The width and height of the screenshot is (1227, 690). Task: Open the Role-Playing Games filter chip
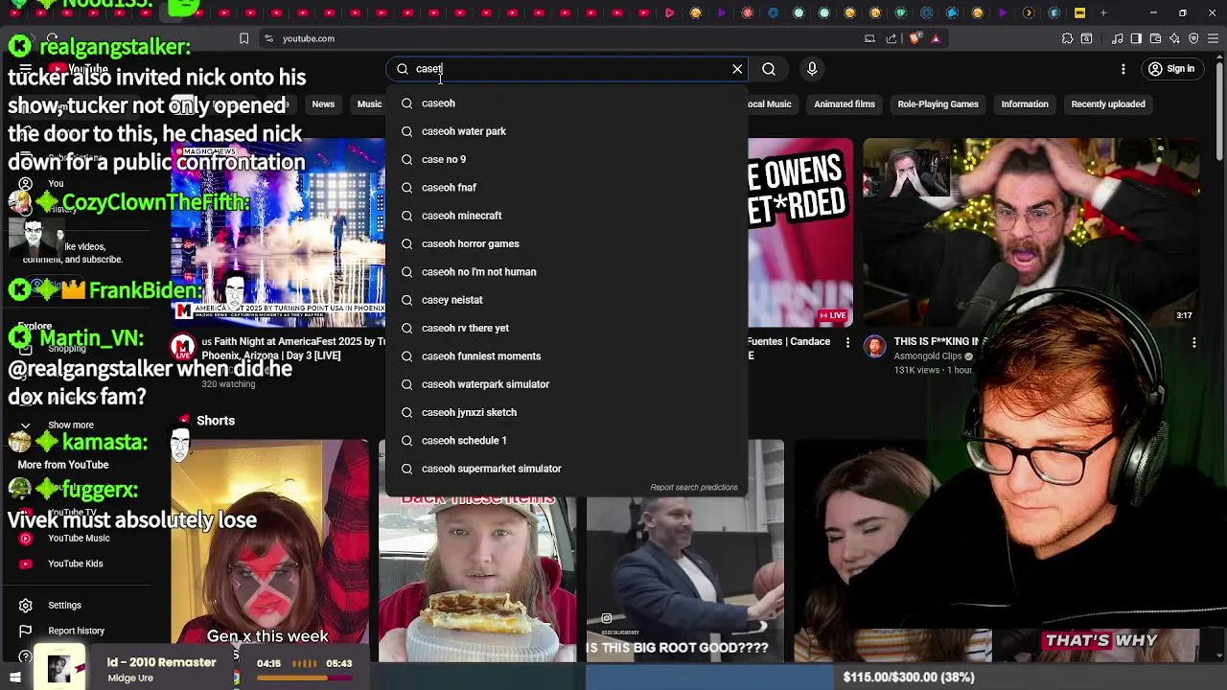[938, 104]
